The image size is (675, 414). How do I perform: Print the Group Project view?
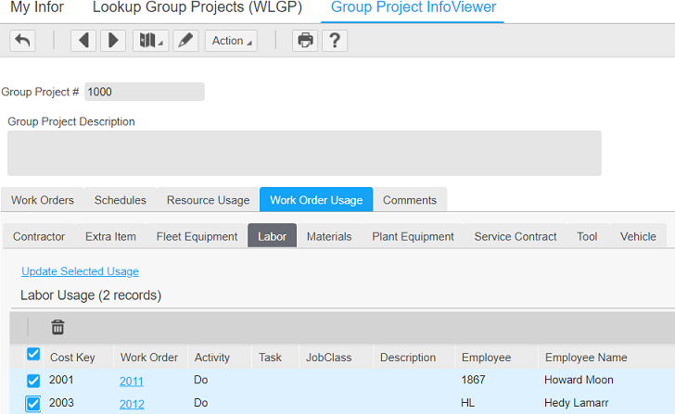[x=305, y=41]
